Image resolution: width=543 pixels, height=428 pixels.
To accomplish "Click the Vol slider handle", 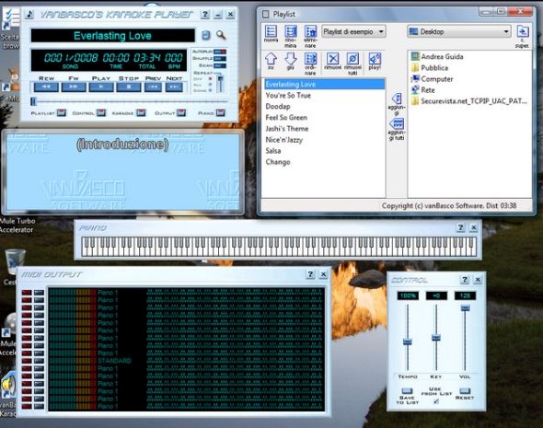I will (465, 307).
